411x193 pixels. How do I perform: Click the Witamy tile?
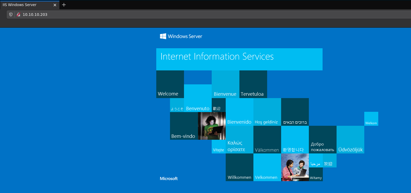(316, 174)
